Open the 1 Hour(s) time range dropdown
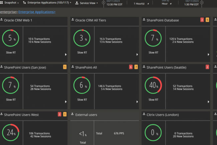The image size is (217, 145). pos(141,3)
